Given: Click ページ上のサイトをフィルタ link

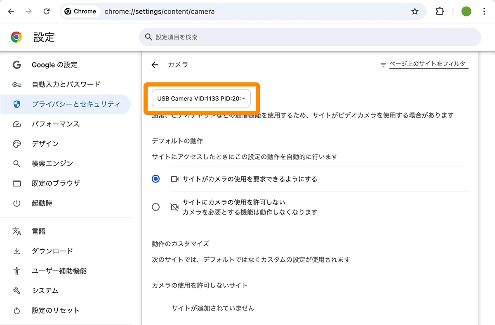Looking at the screenshot, I should [x=428, y=64].
